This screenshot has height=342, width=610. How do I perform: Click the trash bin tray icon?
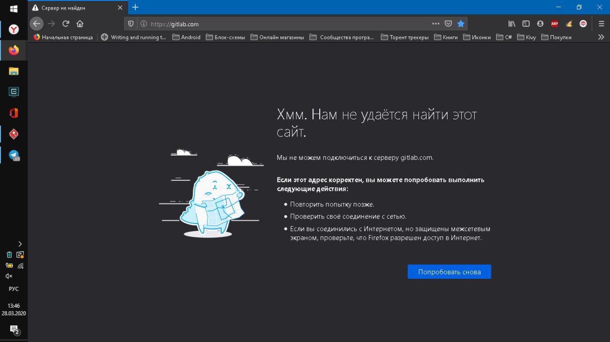[9, 255]
